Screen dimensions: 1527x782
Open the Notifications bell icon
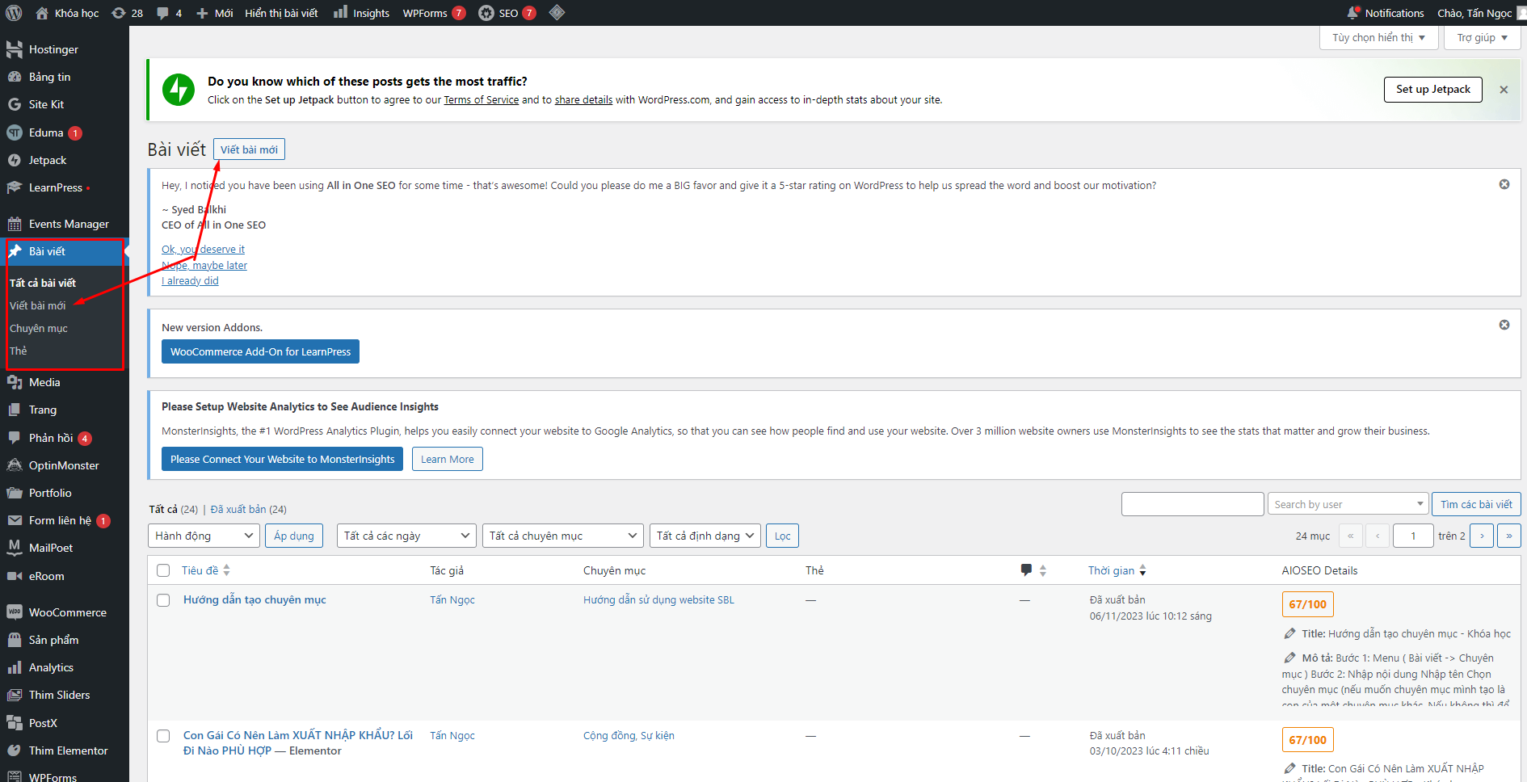point(1353,12)
